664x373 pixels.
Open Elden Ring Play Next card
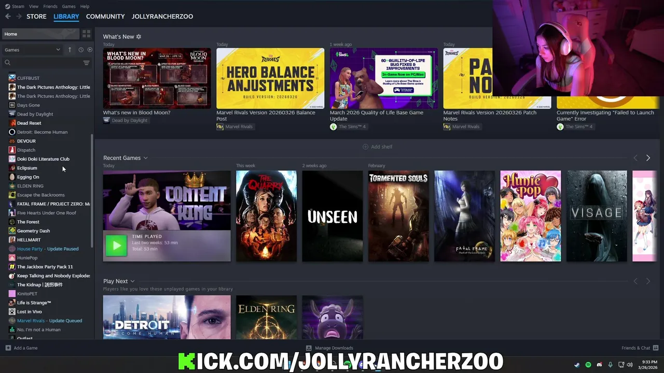[266, 318]
